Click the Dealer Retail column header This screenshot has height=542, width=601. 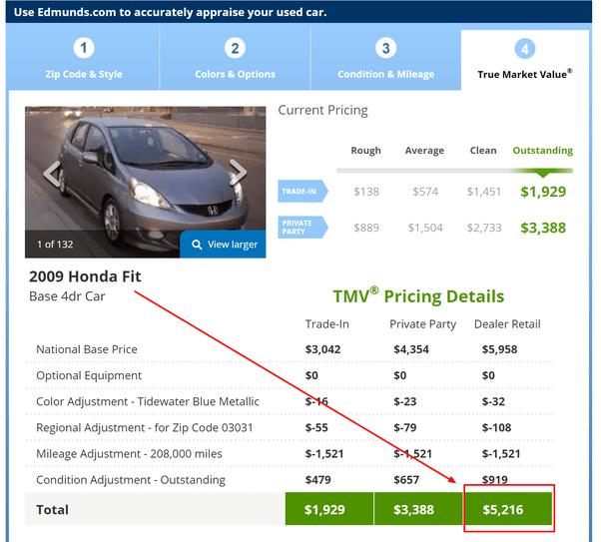[507, 324]
